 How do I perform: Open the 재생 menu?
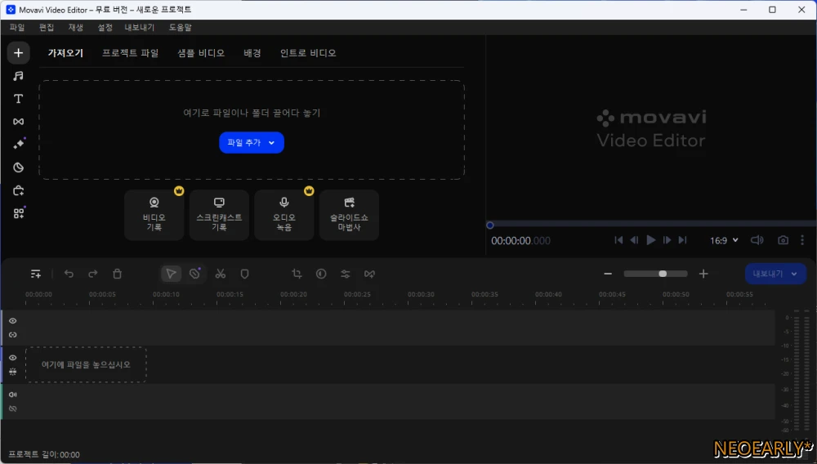click(75, 27)
